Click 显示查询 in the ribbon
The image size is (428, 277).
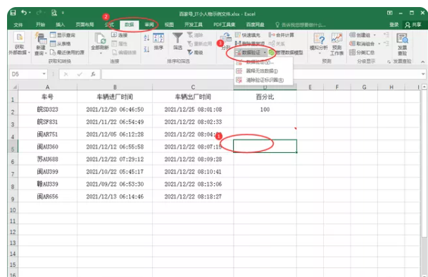[63, 35]
